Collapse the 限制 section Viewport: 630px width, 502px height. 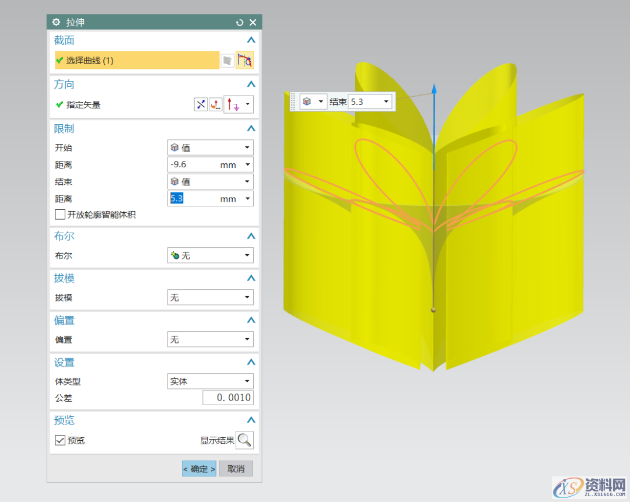coord(251,128)
